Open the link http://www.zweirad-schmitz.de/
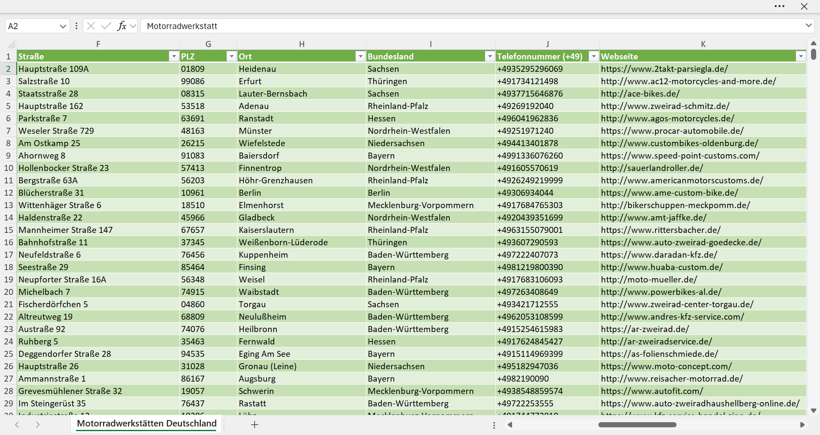 tap(665, 106)
